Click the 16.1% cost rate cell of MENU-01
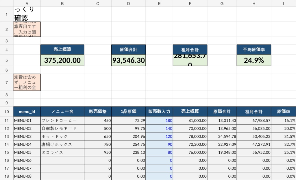Viewport: 296px width, 180px height. 284,120
